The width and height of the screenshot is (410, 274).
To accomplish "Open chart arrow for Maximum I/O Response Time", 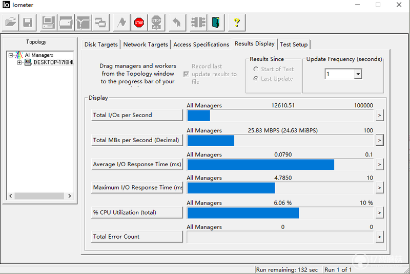I will coord(379,188).
